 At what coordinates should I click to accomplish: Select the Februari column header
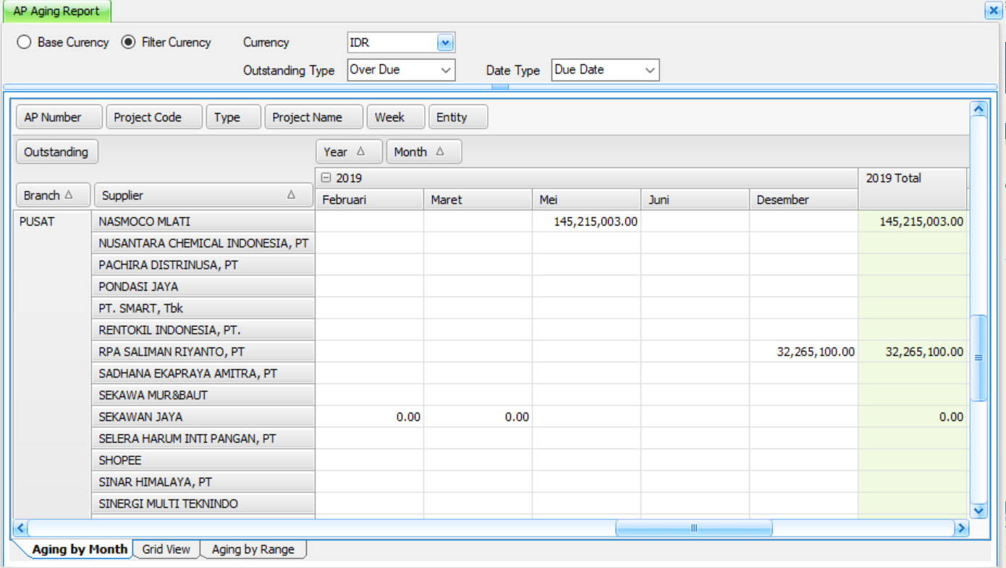point(369,200)
